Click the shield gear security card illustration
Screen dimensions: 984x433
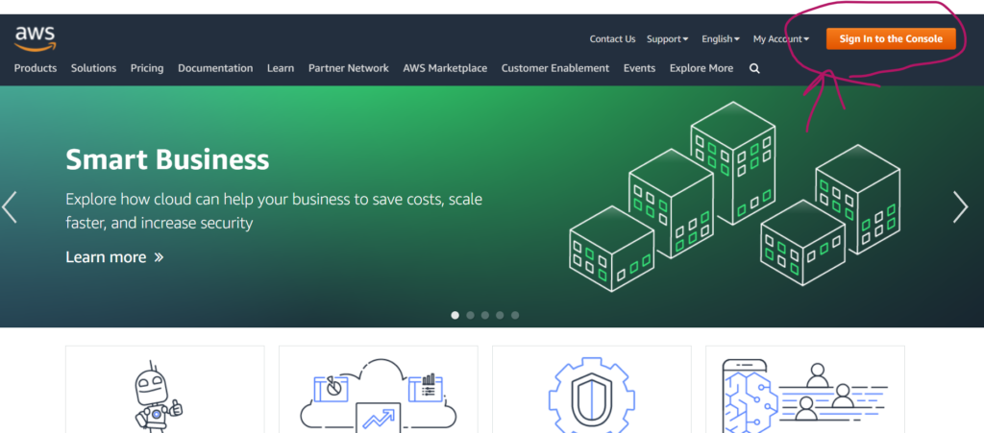coord(592,396)
